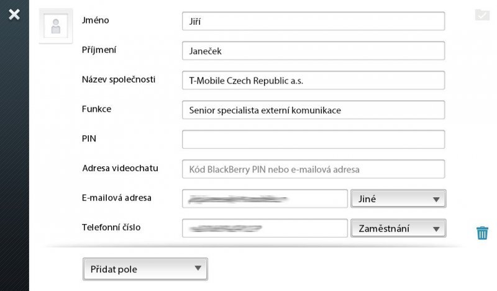Select the Název společnosti T-Mobile field
This screenshot has height=291, width=497.
pos(313,81)
